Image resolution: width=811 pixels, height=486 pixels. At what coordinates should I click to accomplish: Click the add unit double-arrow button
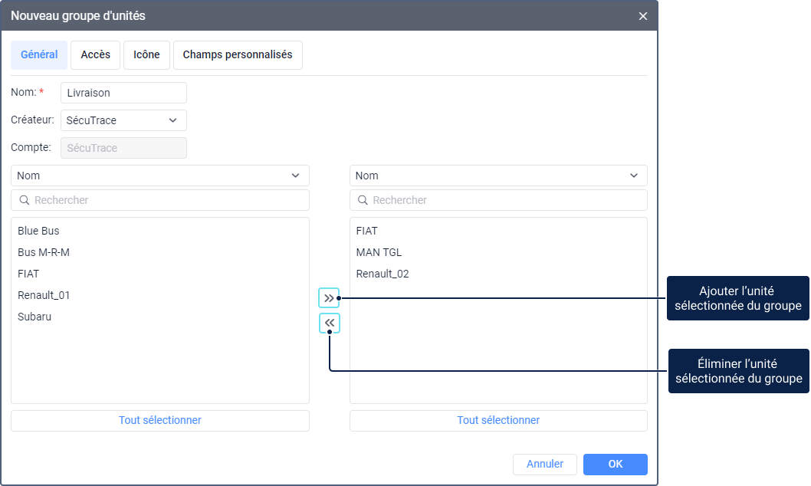tap(329, 297)
